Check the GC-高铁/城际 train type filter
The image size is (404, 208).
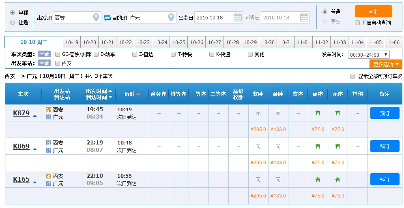click(x=58, y=54)
